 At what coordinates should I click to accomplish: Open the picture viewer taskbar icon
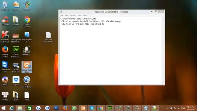point(155,108)
